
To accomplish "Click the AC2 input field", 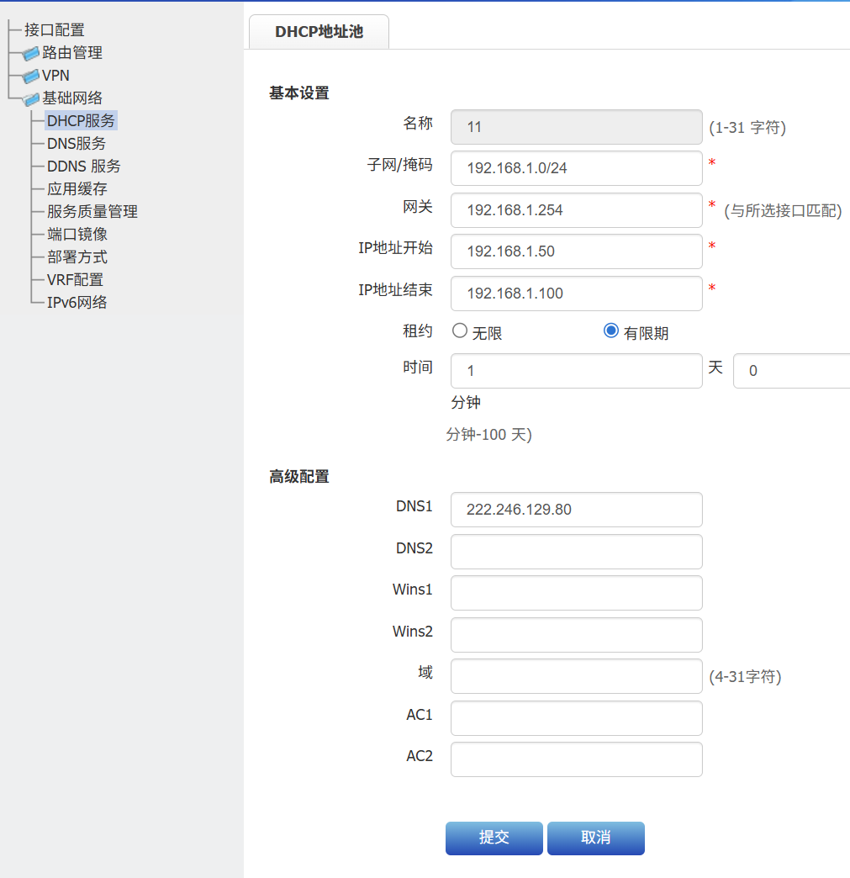I will [x=576, y=759].
